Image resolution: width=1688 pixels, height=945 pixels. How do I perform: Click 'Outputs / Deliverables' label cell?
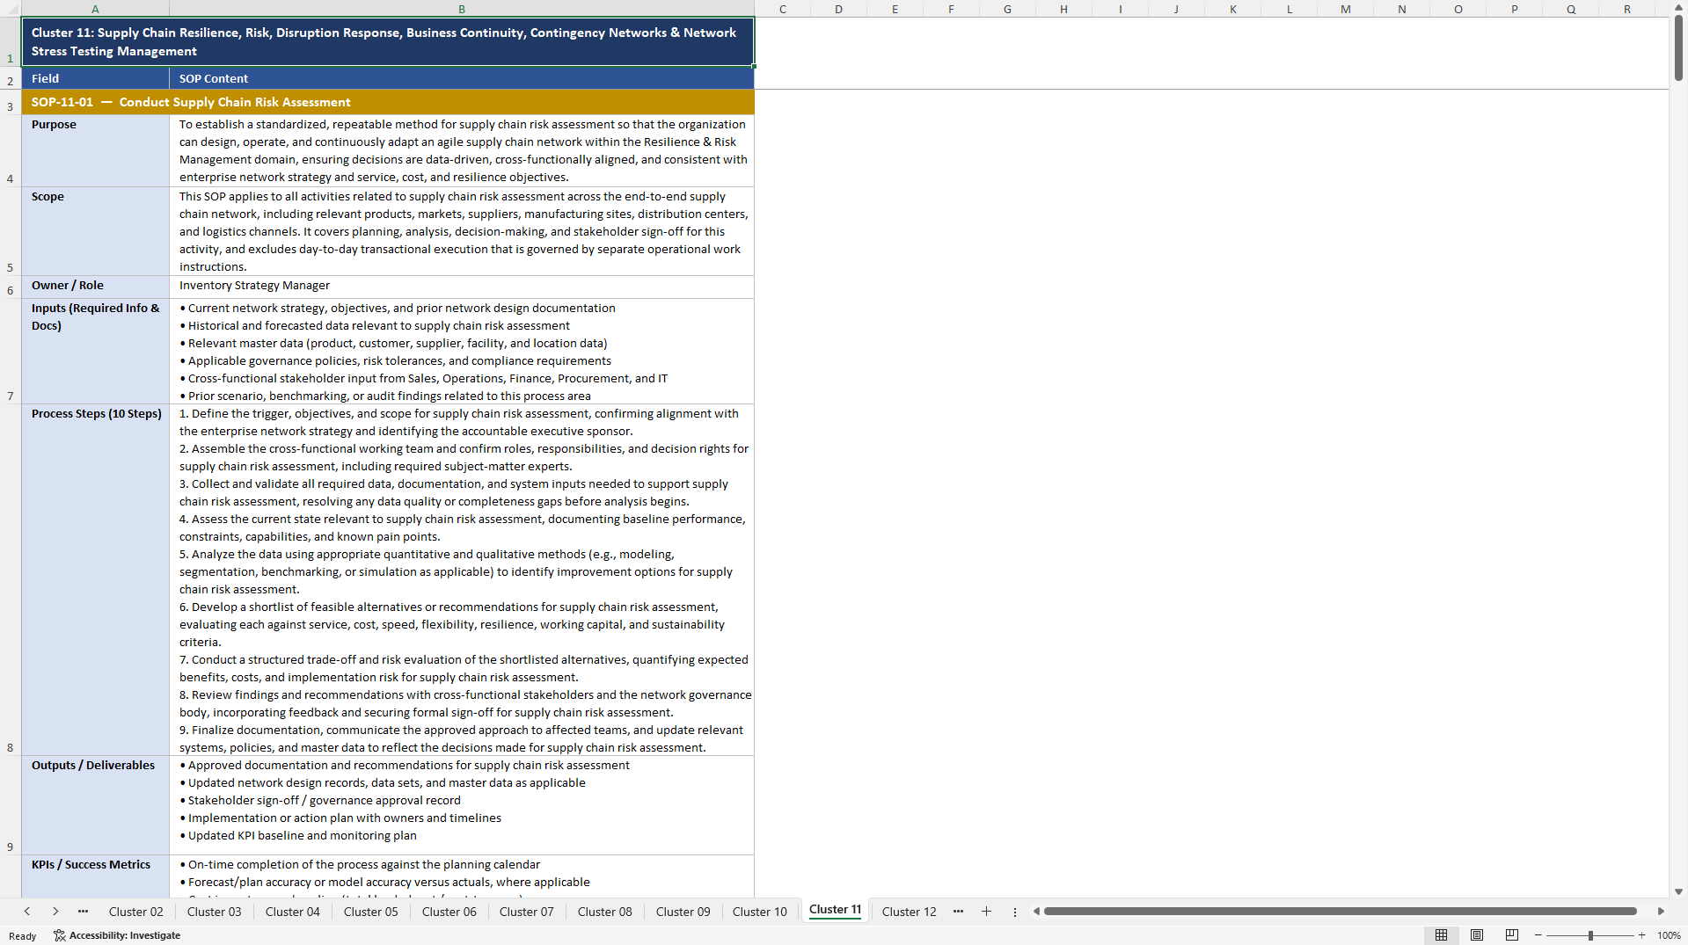95,805
